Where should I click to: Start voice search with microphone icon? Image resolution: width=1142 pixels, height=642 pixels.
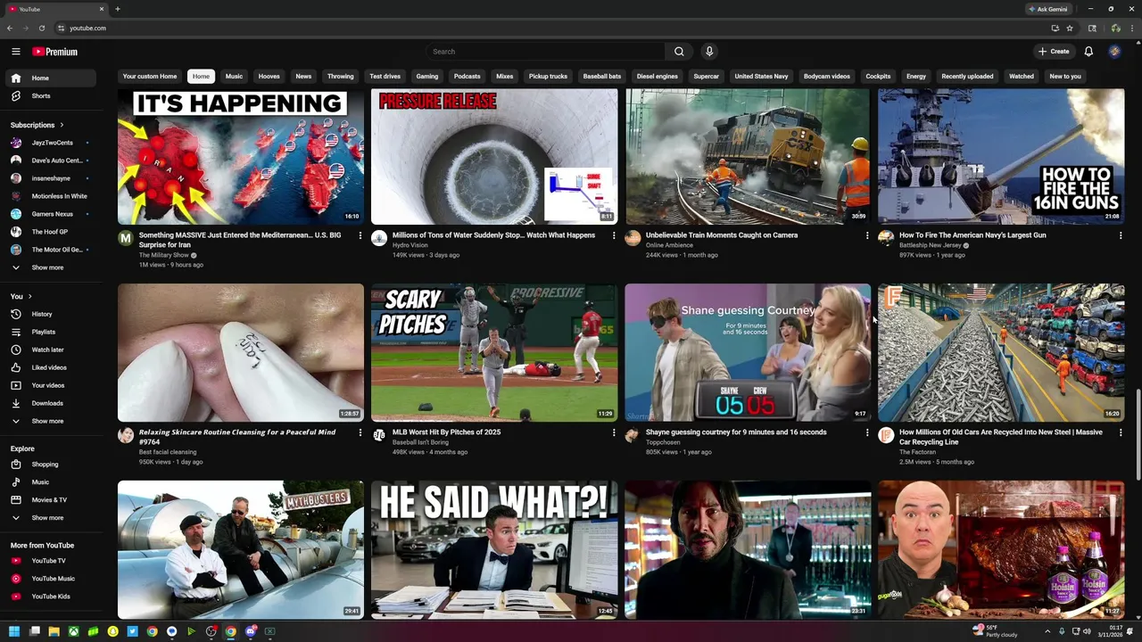pos(709,52)
